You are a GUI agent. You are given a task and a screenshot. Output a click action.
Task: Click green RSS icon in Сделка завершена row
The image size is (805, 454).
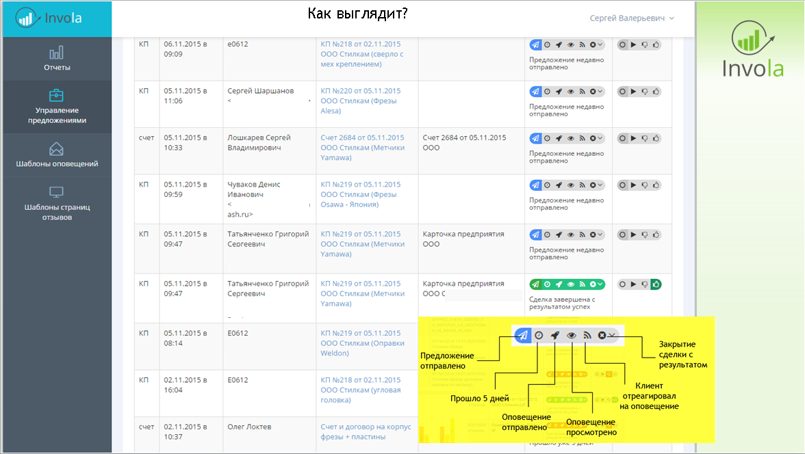582,284
